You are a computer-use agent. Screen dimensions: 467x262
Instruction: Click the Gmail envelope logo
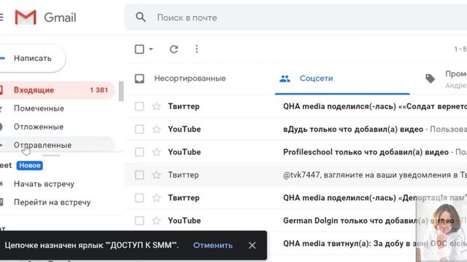[x=26, y=17]
